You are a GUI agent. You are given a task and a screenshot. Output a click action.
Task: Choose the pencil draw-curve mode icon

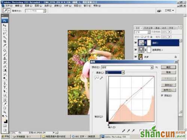point(101,78)
